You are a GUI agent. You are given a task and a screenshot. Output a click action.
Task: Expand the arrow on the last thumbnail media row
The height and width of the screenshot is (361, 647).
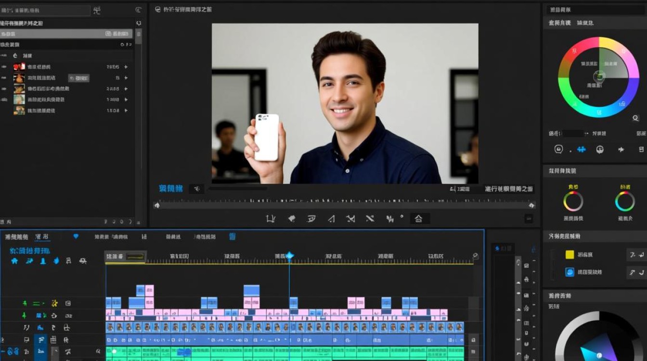[x=126, y=111]
